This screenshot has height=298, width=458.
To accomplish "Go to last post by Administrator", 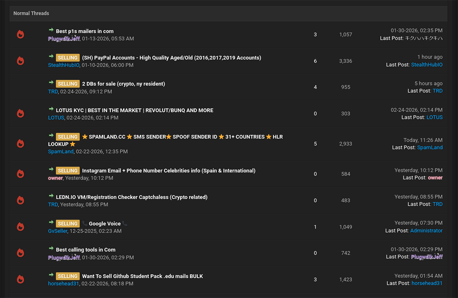I will click(x=426, y=230).
